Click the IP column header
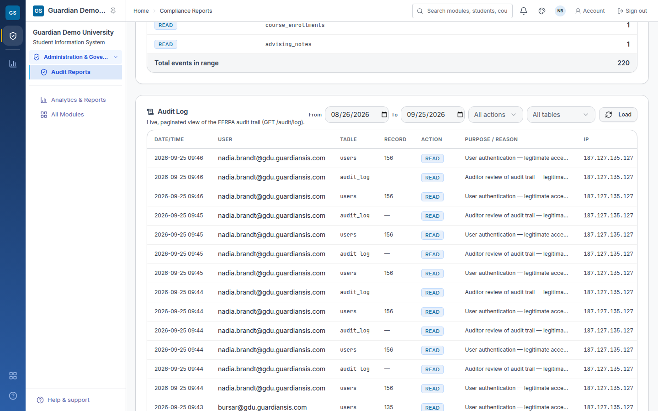 pos(586,139)
